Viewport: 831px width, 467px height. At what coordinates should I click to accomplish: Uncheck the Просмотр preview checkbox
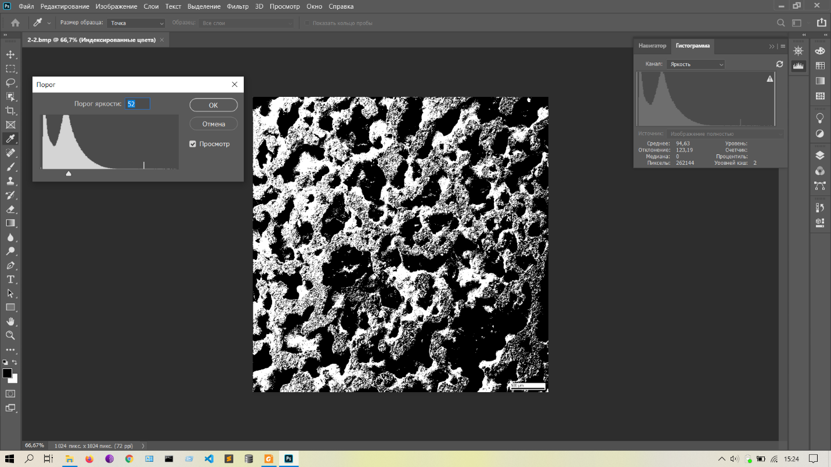click(193, 144)
